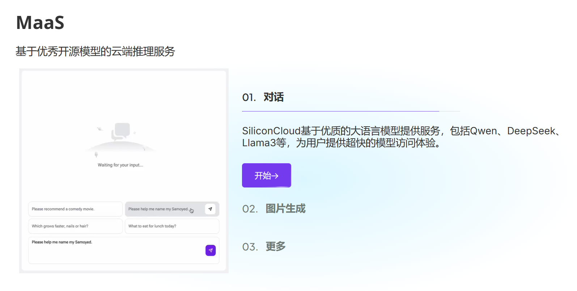The width and height of the screenshot is (577, 291).
Task: Click the white send icon on Samoyed suggestion
Action: [210, 209]
